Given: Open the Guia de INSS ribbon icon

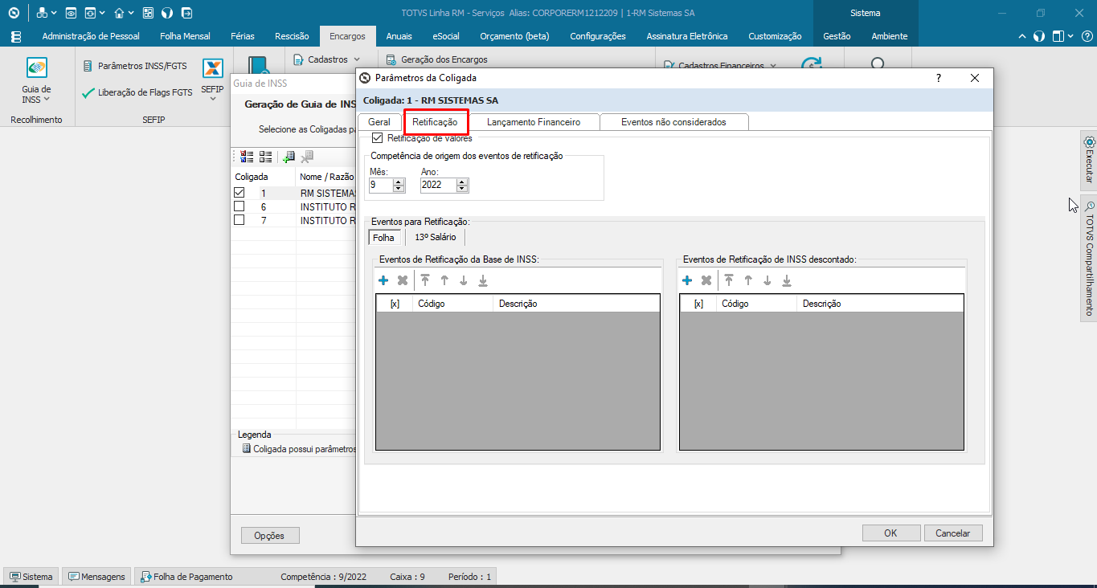Looking at the screenshot, I should tap(36, 67).
